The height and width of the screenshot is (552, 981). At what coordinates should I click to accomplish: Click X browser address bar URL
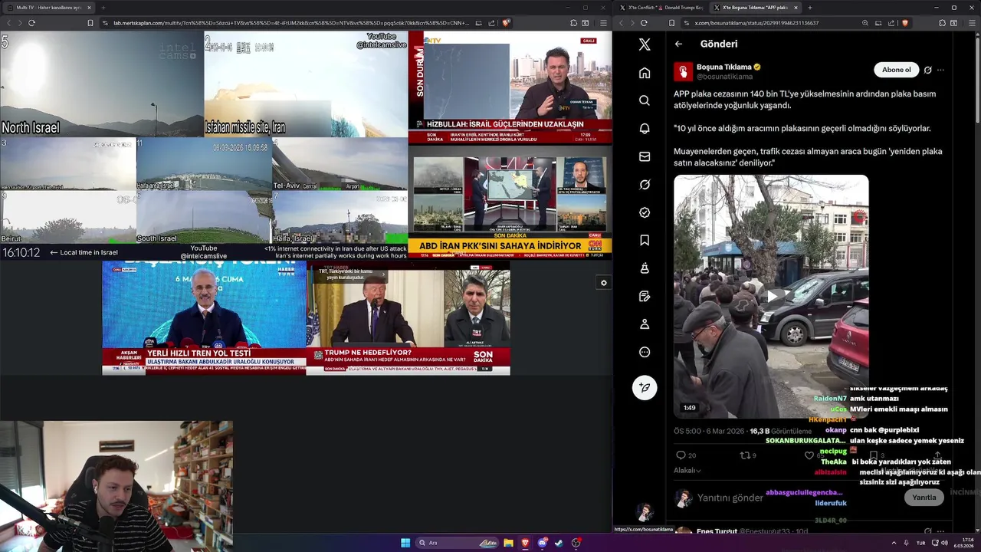point(756,23)
